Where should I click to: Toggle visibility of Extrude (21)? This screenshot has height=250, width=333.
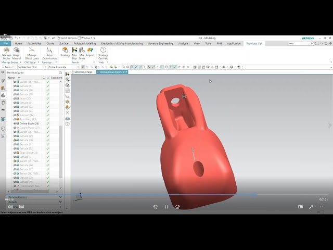click(x=15, y=103)
